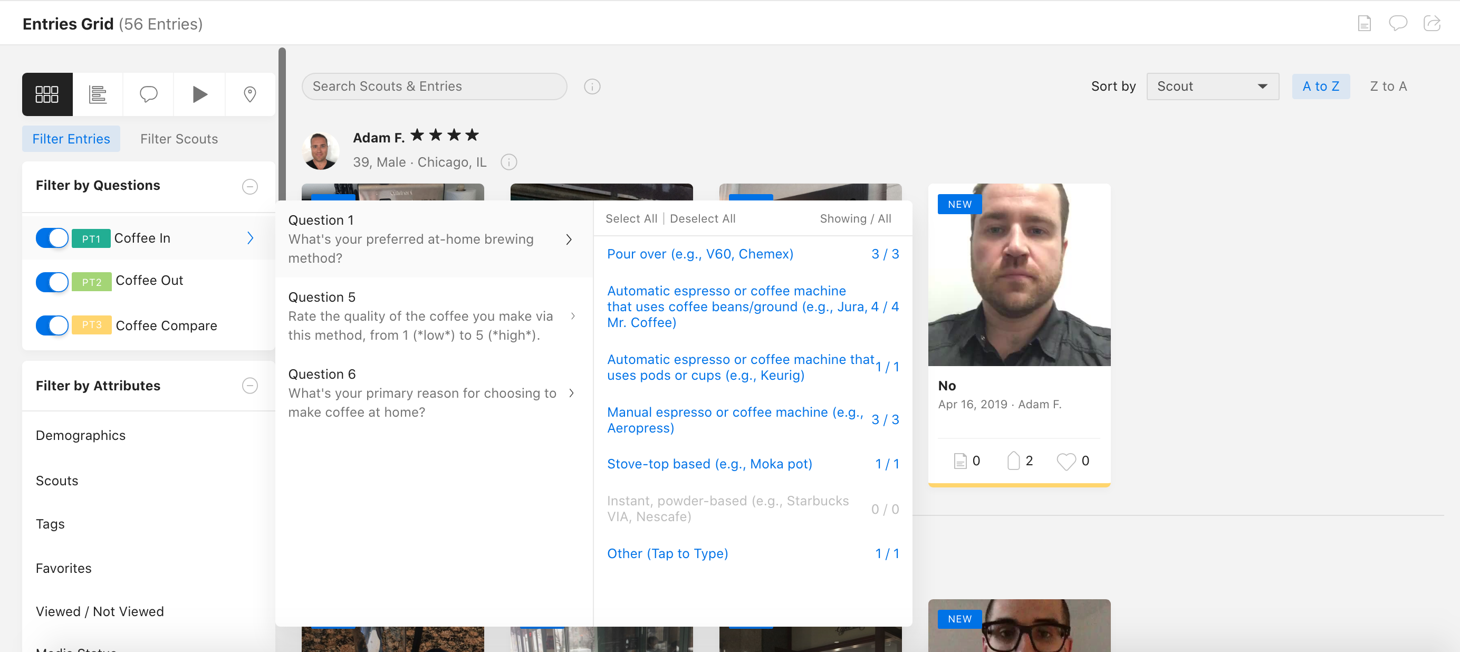Open comments view in the view switcher
The height and width of the screenshot is (652, 1460).
[x=149, y=94]
